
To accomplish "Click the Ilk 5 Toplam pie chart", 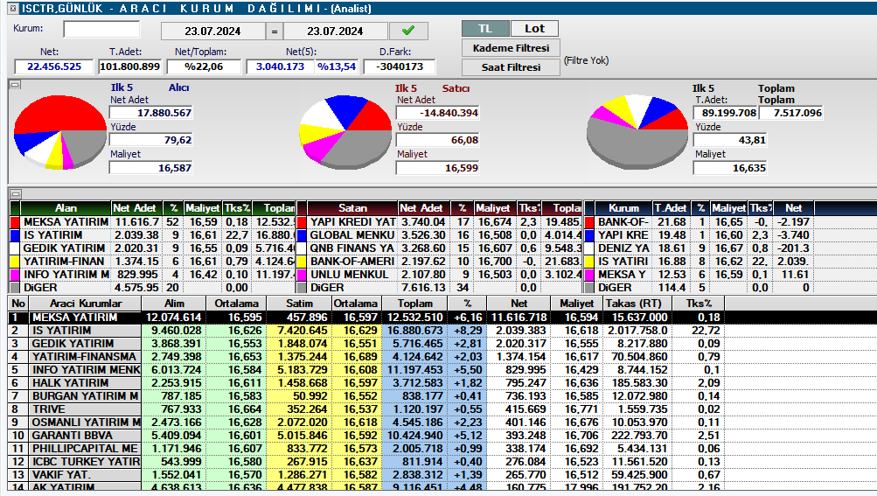I will (637, 132).
